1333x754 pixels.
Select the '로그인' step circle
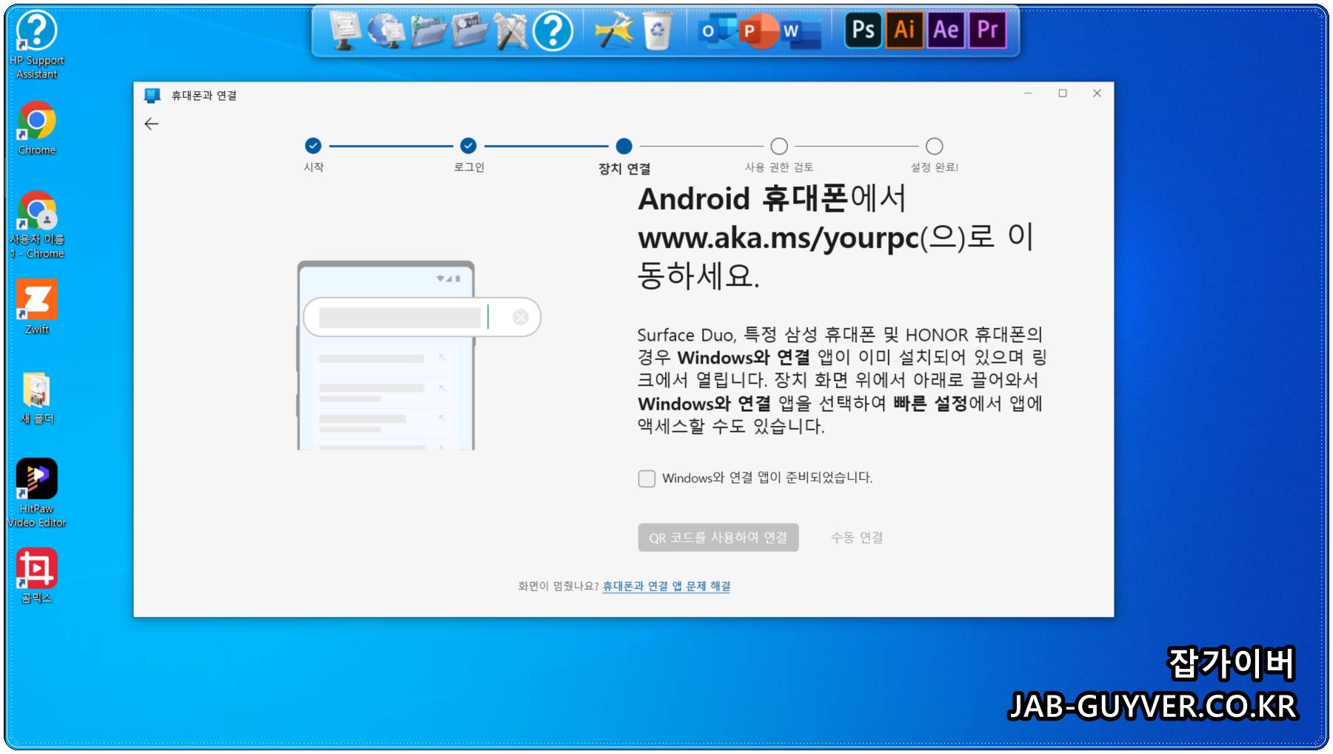(x=468, y=146)
